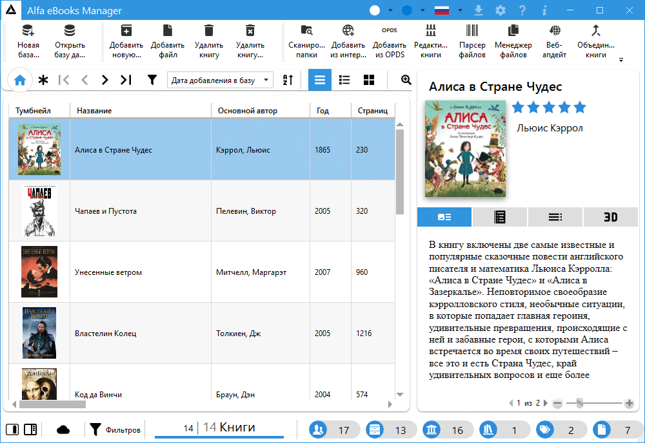Toggle sort order direction
Screen dimensions: 645x443
288,80
